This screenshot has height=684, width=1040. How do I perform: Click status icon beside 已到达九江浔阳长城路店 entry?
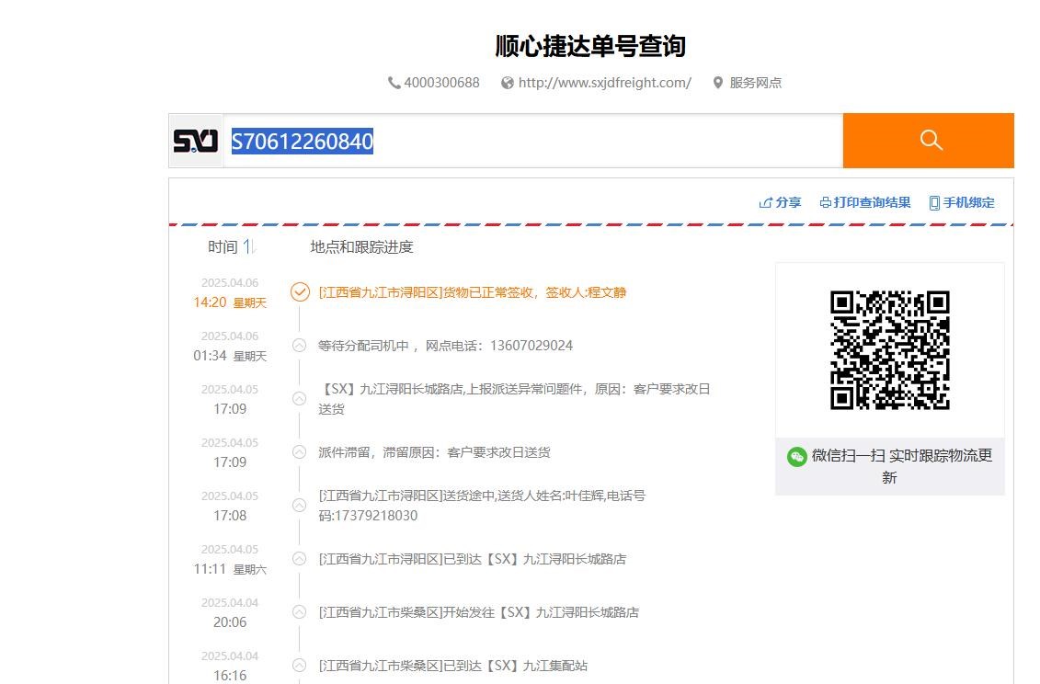tap(300, 559)
